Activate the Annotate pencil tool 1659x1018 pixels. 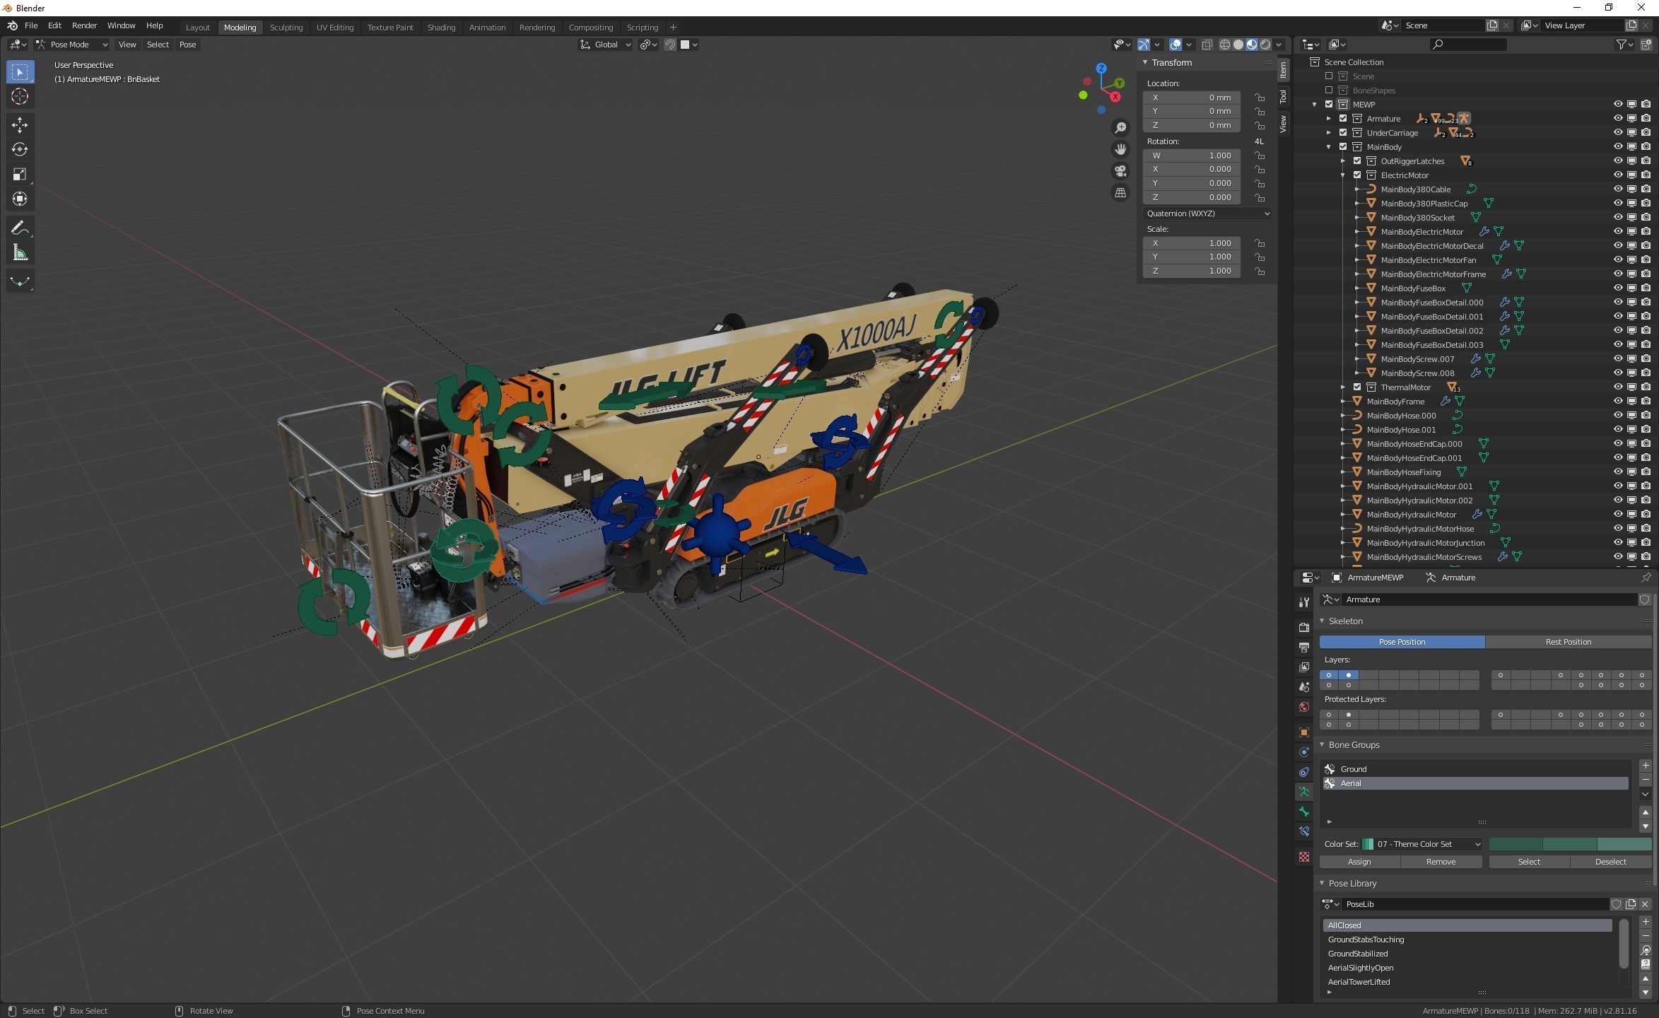20,228
